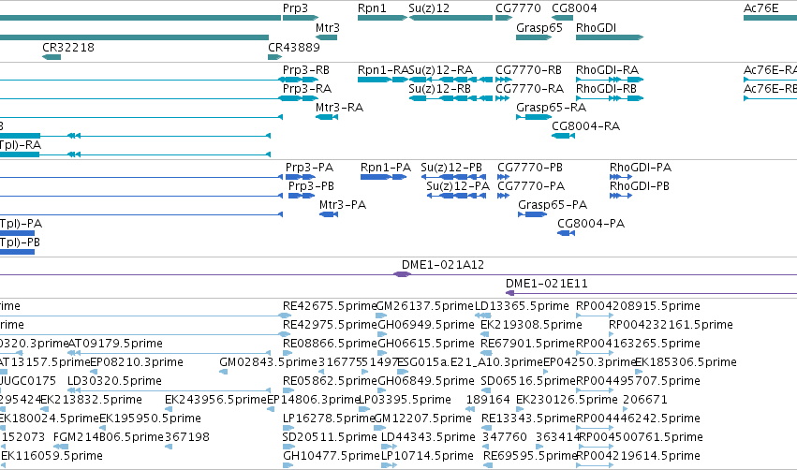
Task: Click EST label RP004208915.5prime
Action: coord(638,306)
